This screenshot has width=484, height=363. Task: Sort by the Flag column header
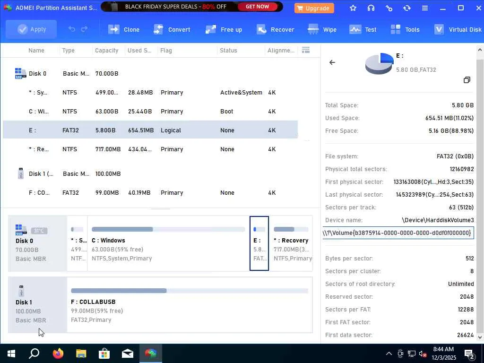click(166, 50)
